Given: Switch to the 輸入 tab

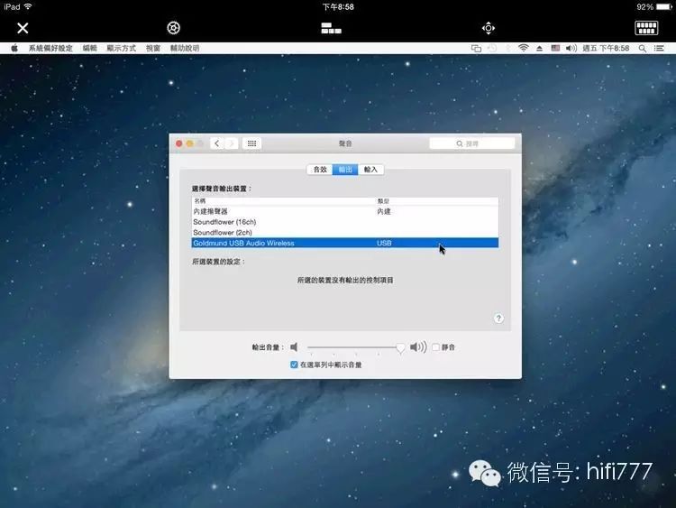Looking at the screenshot, I should tap(370, 170).
